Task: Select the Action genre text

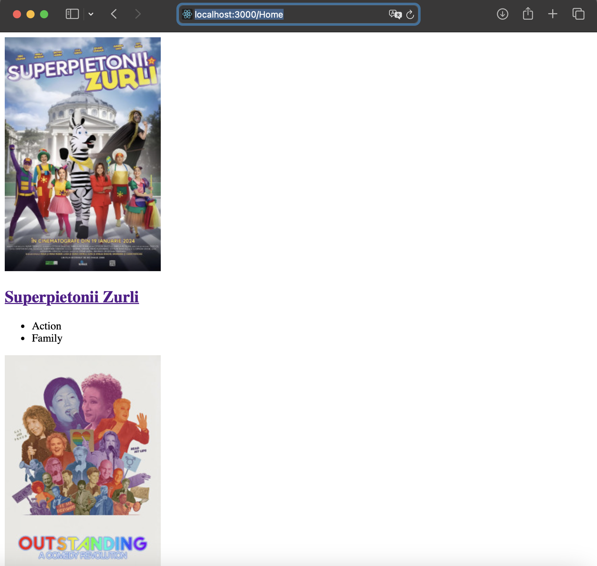Action: (x=46, y=326)
